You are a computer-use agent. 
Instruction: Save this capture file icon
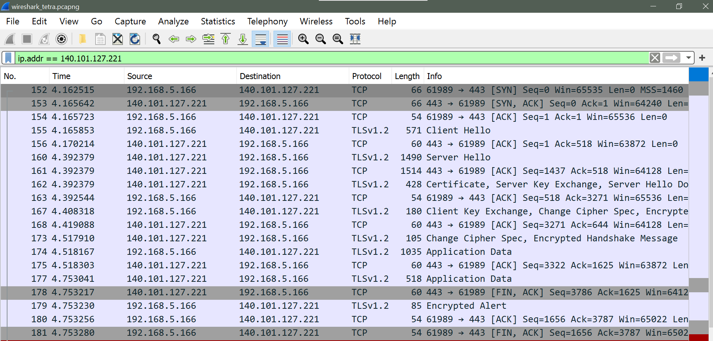point(100,39)
